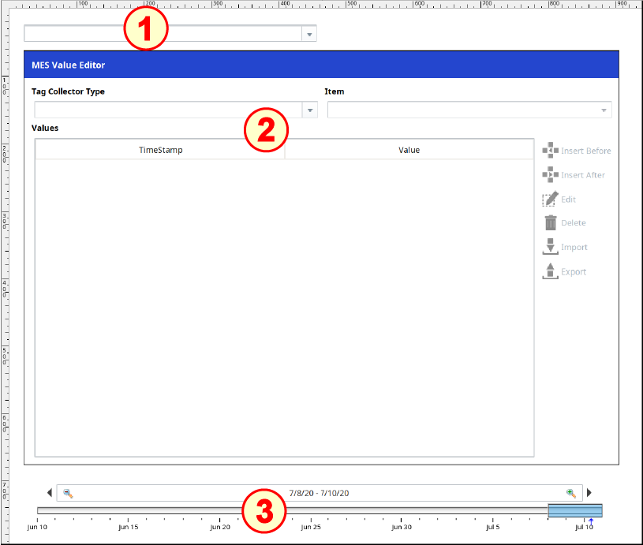Click the 7/8/20 - 7/10/20 date range label
643x545 pixels.
pos(319,493)
